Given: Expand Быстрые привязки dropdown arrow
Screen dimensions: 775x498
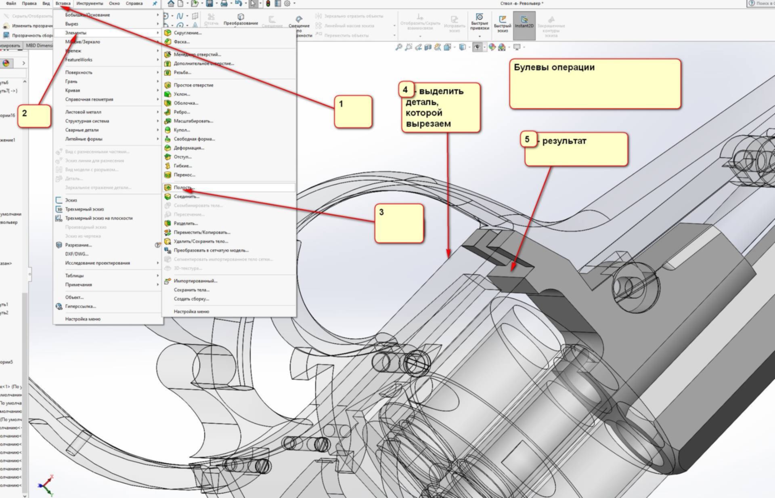Looking at the screenshot, I should pyautogui.click(x=480, y=36).
